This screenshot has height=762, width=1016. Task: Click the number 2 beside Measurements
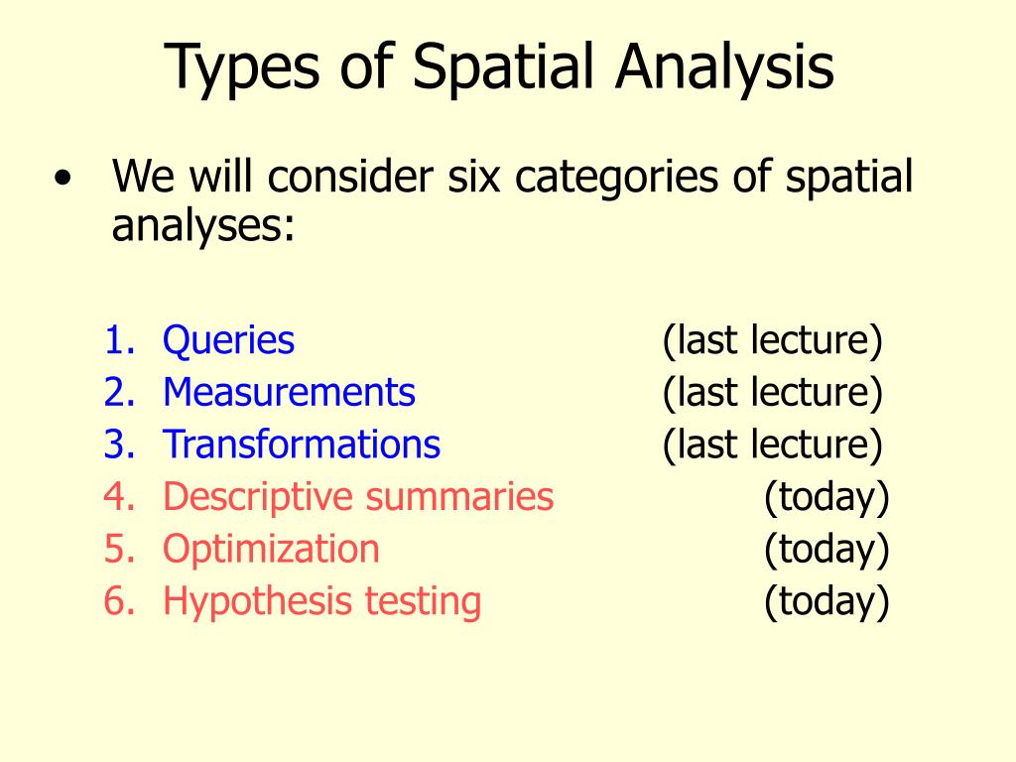click(119, 392)
